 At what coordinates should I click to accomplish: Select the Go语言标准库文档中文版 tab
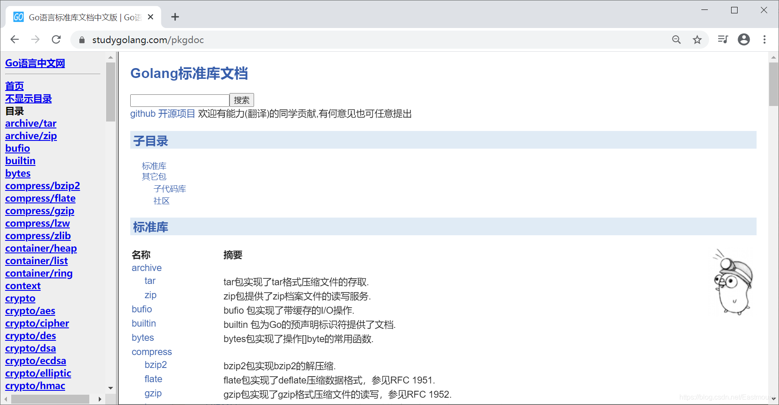83,17
